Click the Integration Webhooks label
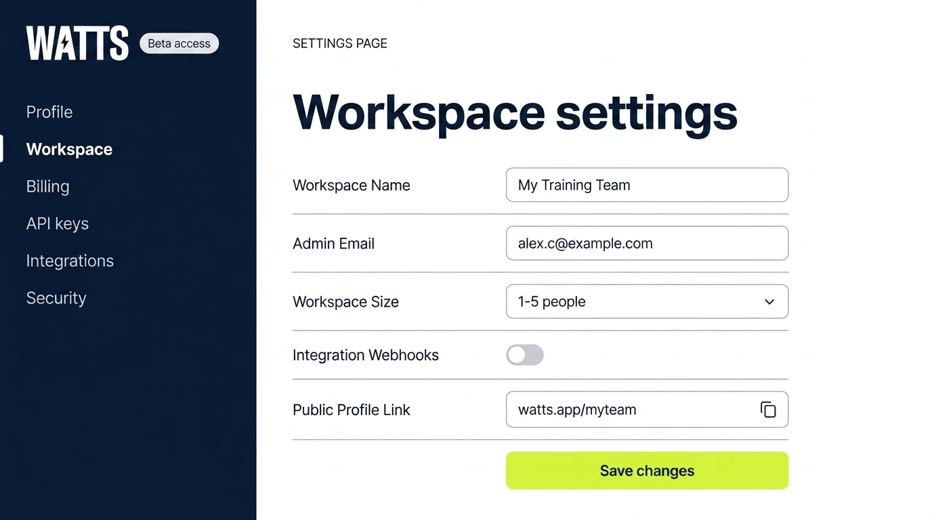Screen dimensions: 932x520 pos(365,355)
